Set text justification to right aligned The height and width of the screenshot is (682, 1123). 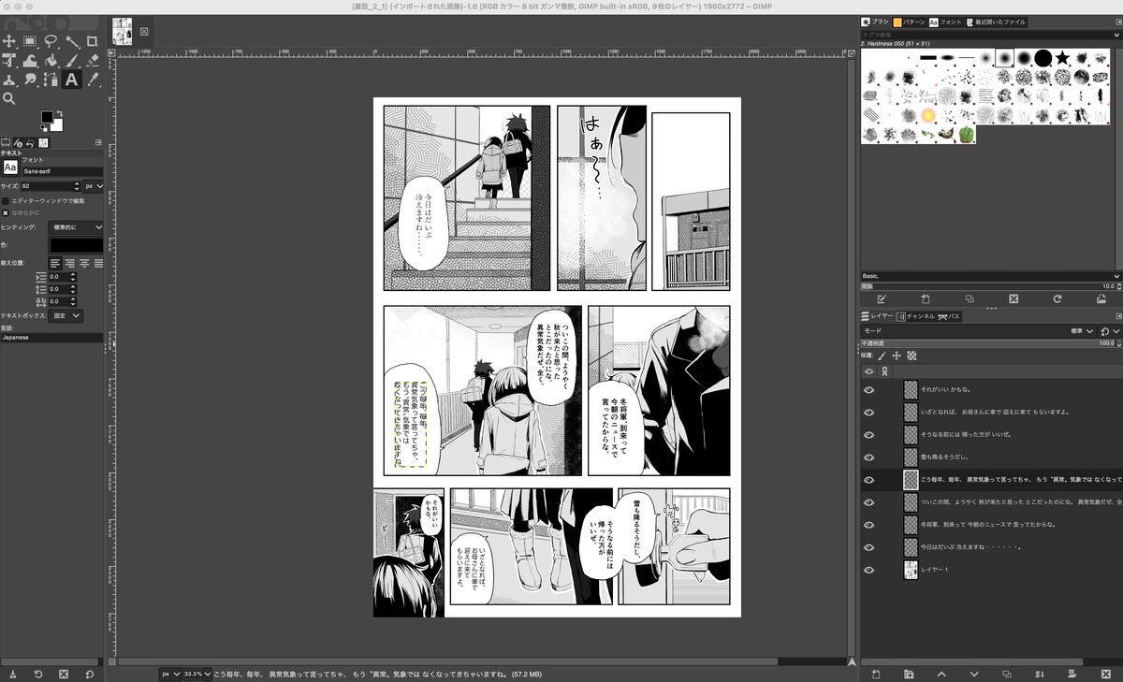[69, 263]
